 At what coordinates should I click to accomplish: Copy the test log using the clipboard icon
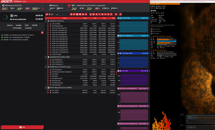pos(42,32)
